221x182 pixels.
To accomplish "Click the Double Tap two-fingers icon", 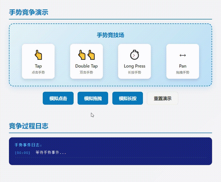I will coord(86,55).
